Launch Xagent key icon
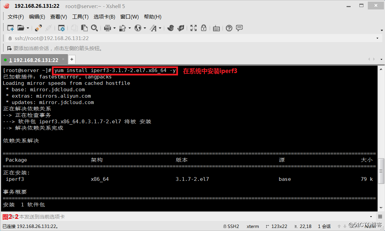The width and height of the screenshot is (385, 231). [181, 28]
